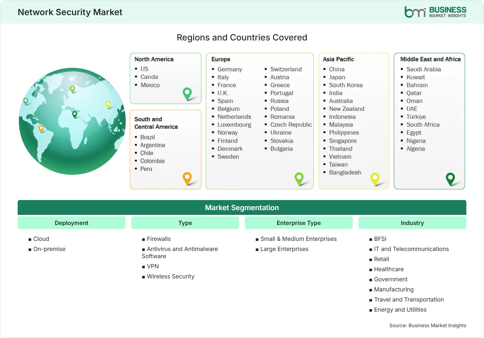Click the Business Market Insights logo
484x338 pixels.
tap(435, 12)
